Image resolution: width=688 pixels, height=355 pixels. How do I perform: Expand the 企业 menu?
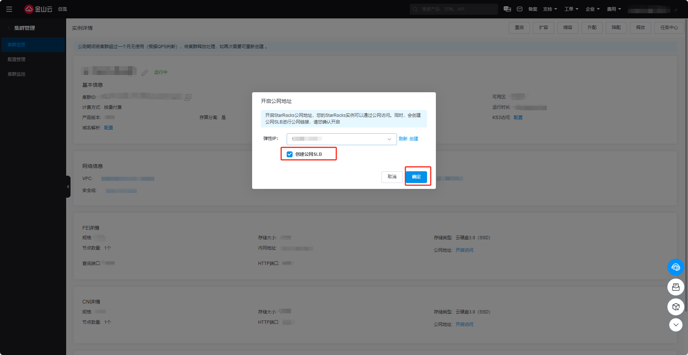point(592,9)
